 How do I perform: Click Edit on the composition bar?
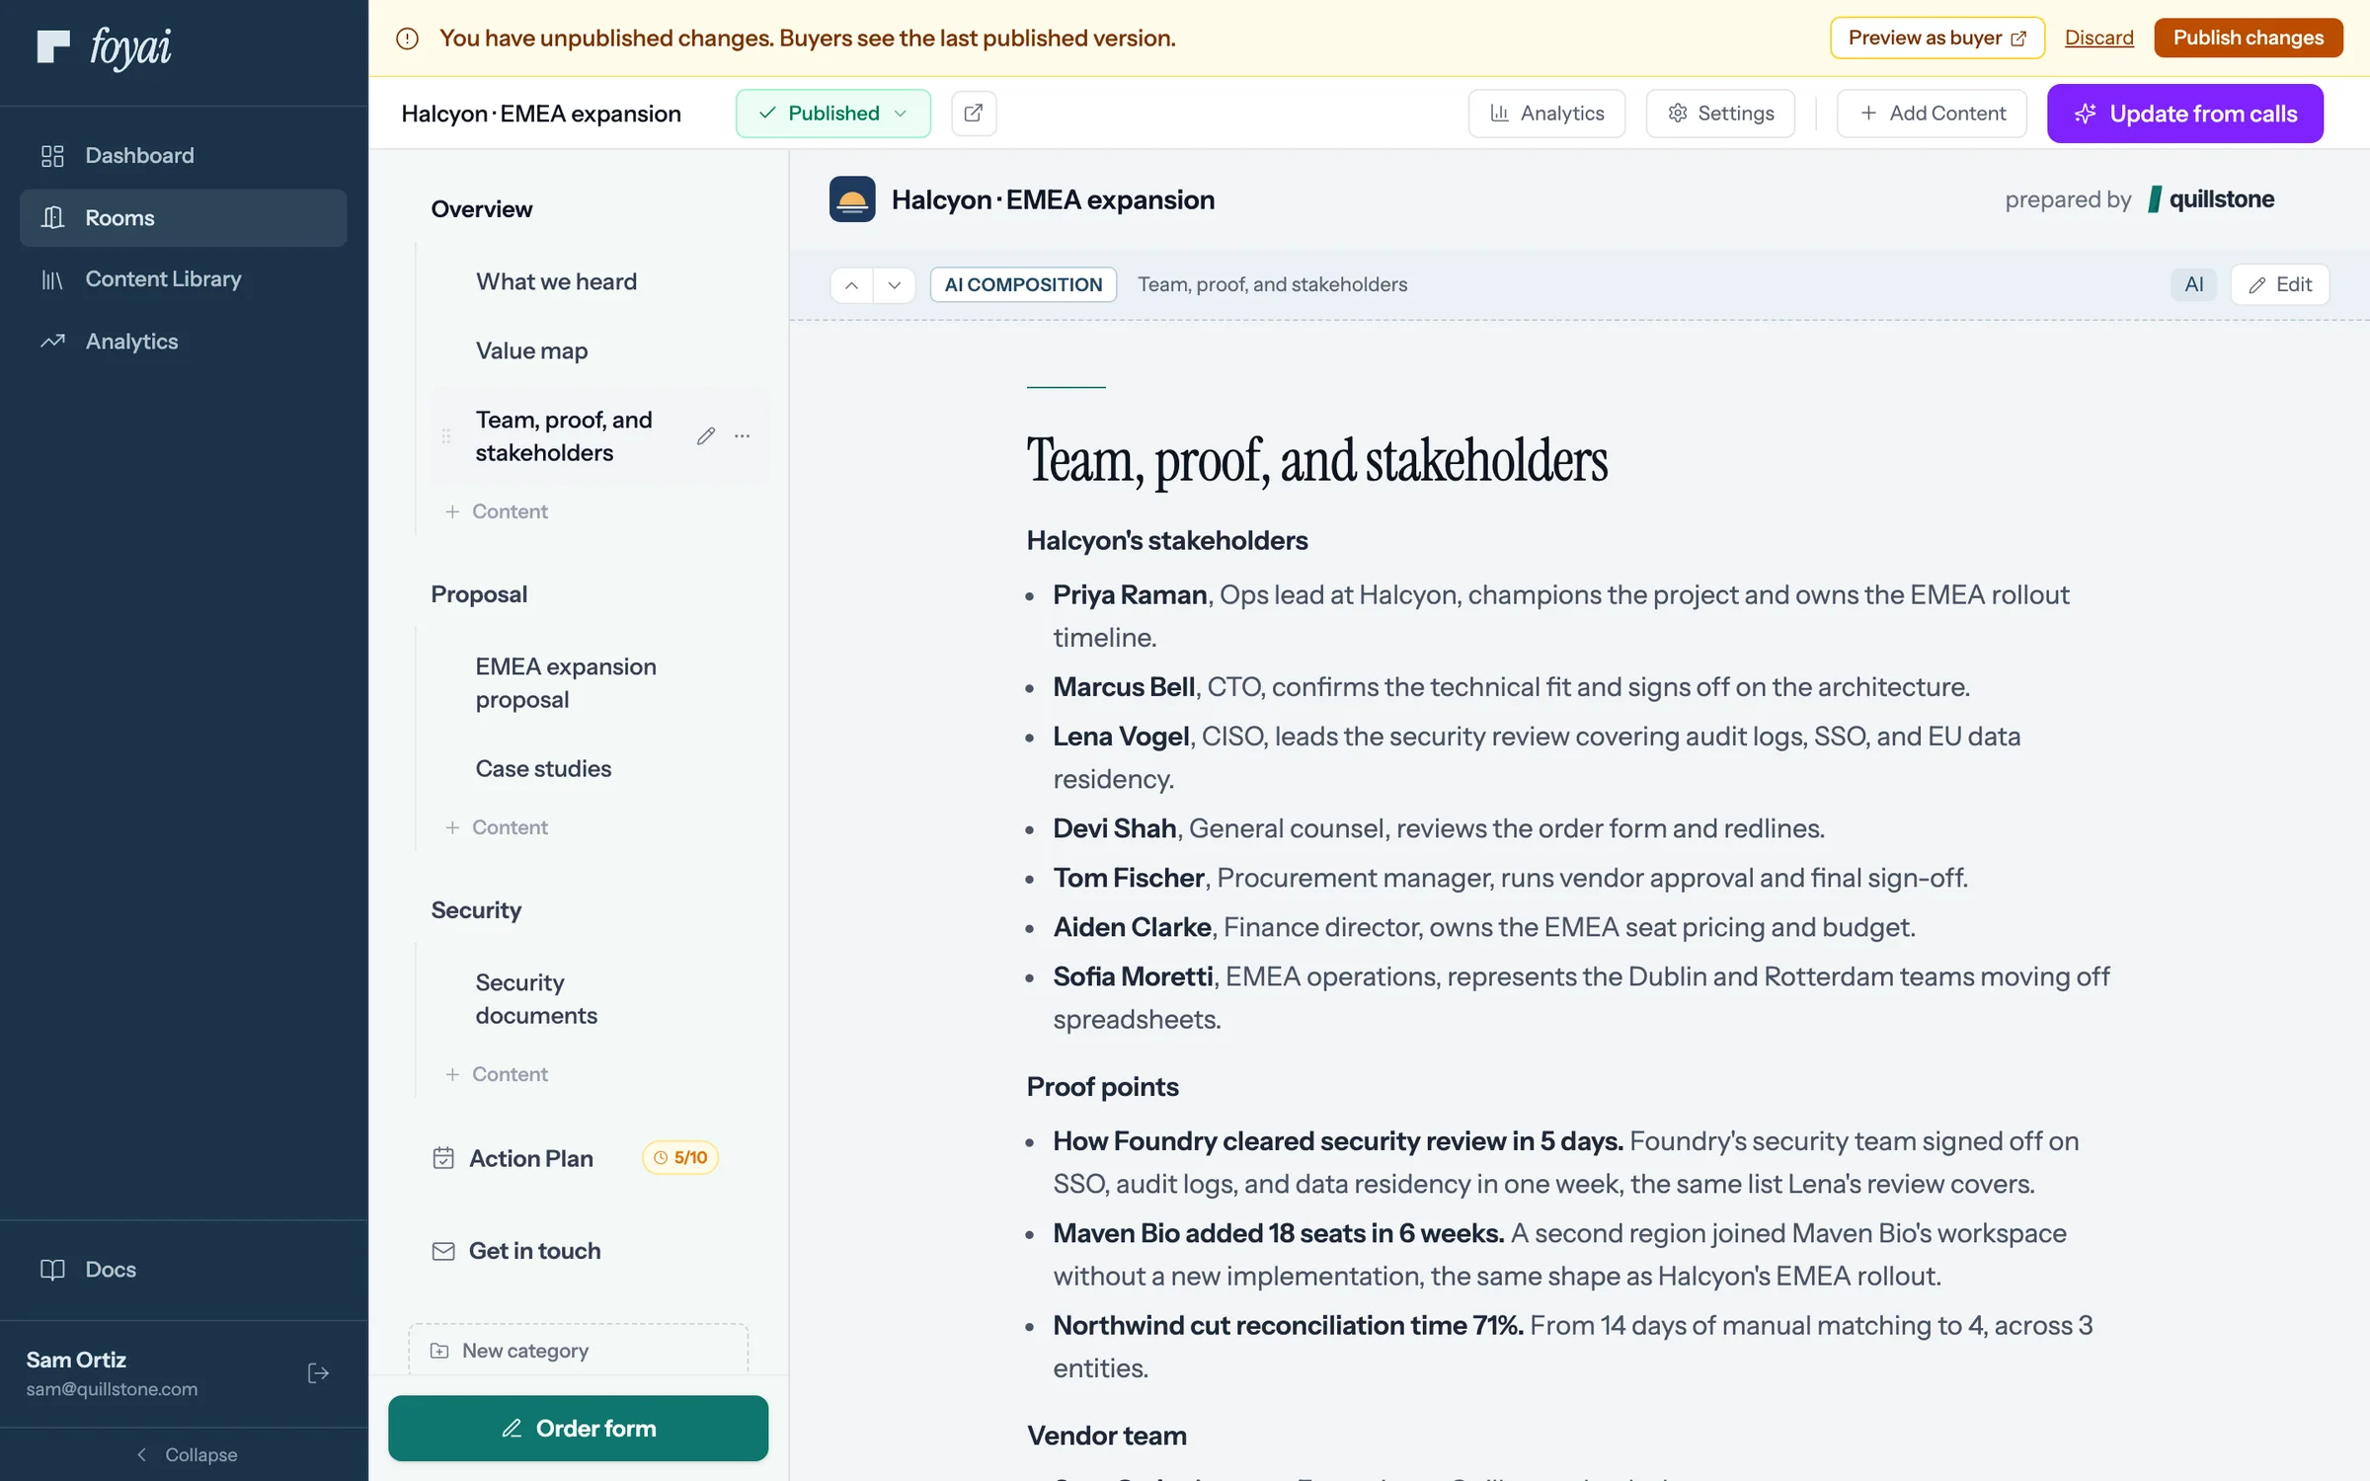(2280, 284)
